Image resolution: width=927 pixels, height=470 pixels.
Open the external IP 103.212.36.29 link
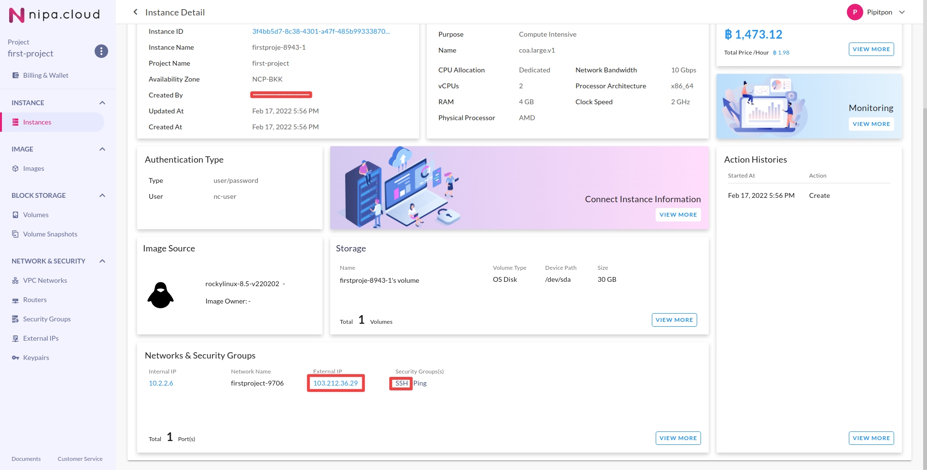coord(336,383)
